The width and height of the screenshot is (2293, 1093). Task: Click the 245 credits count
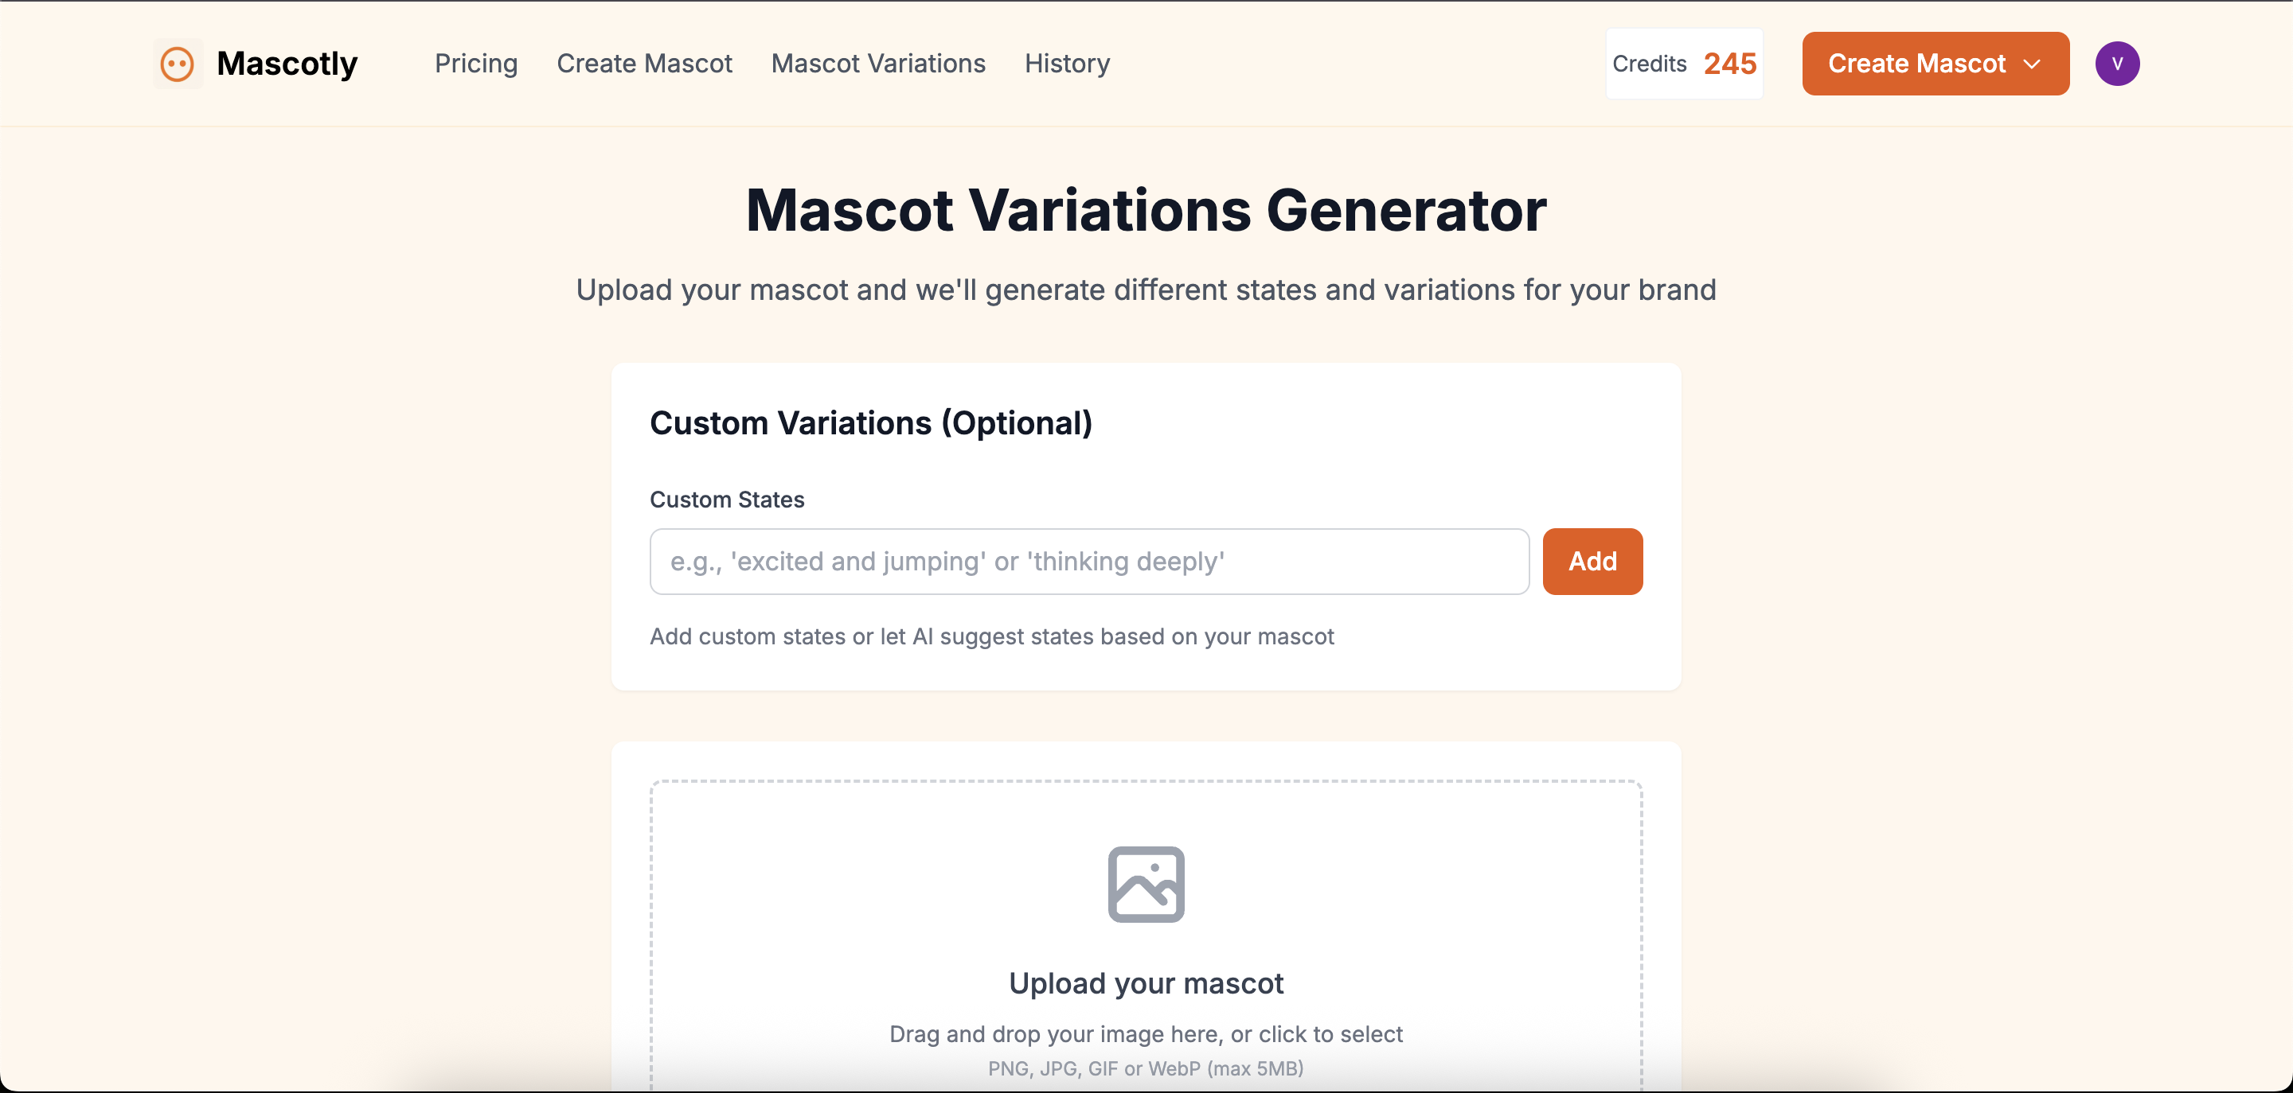click(x=1729, y=64)
